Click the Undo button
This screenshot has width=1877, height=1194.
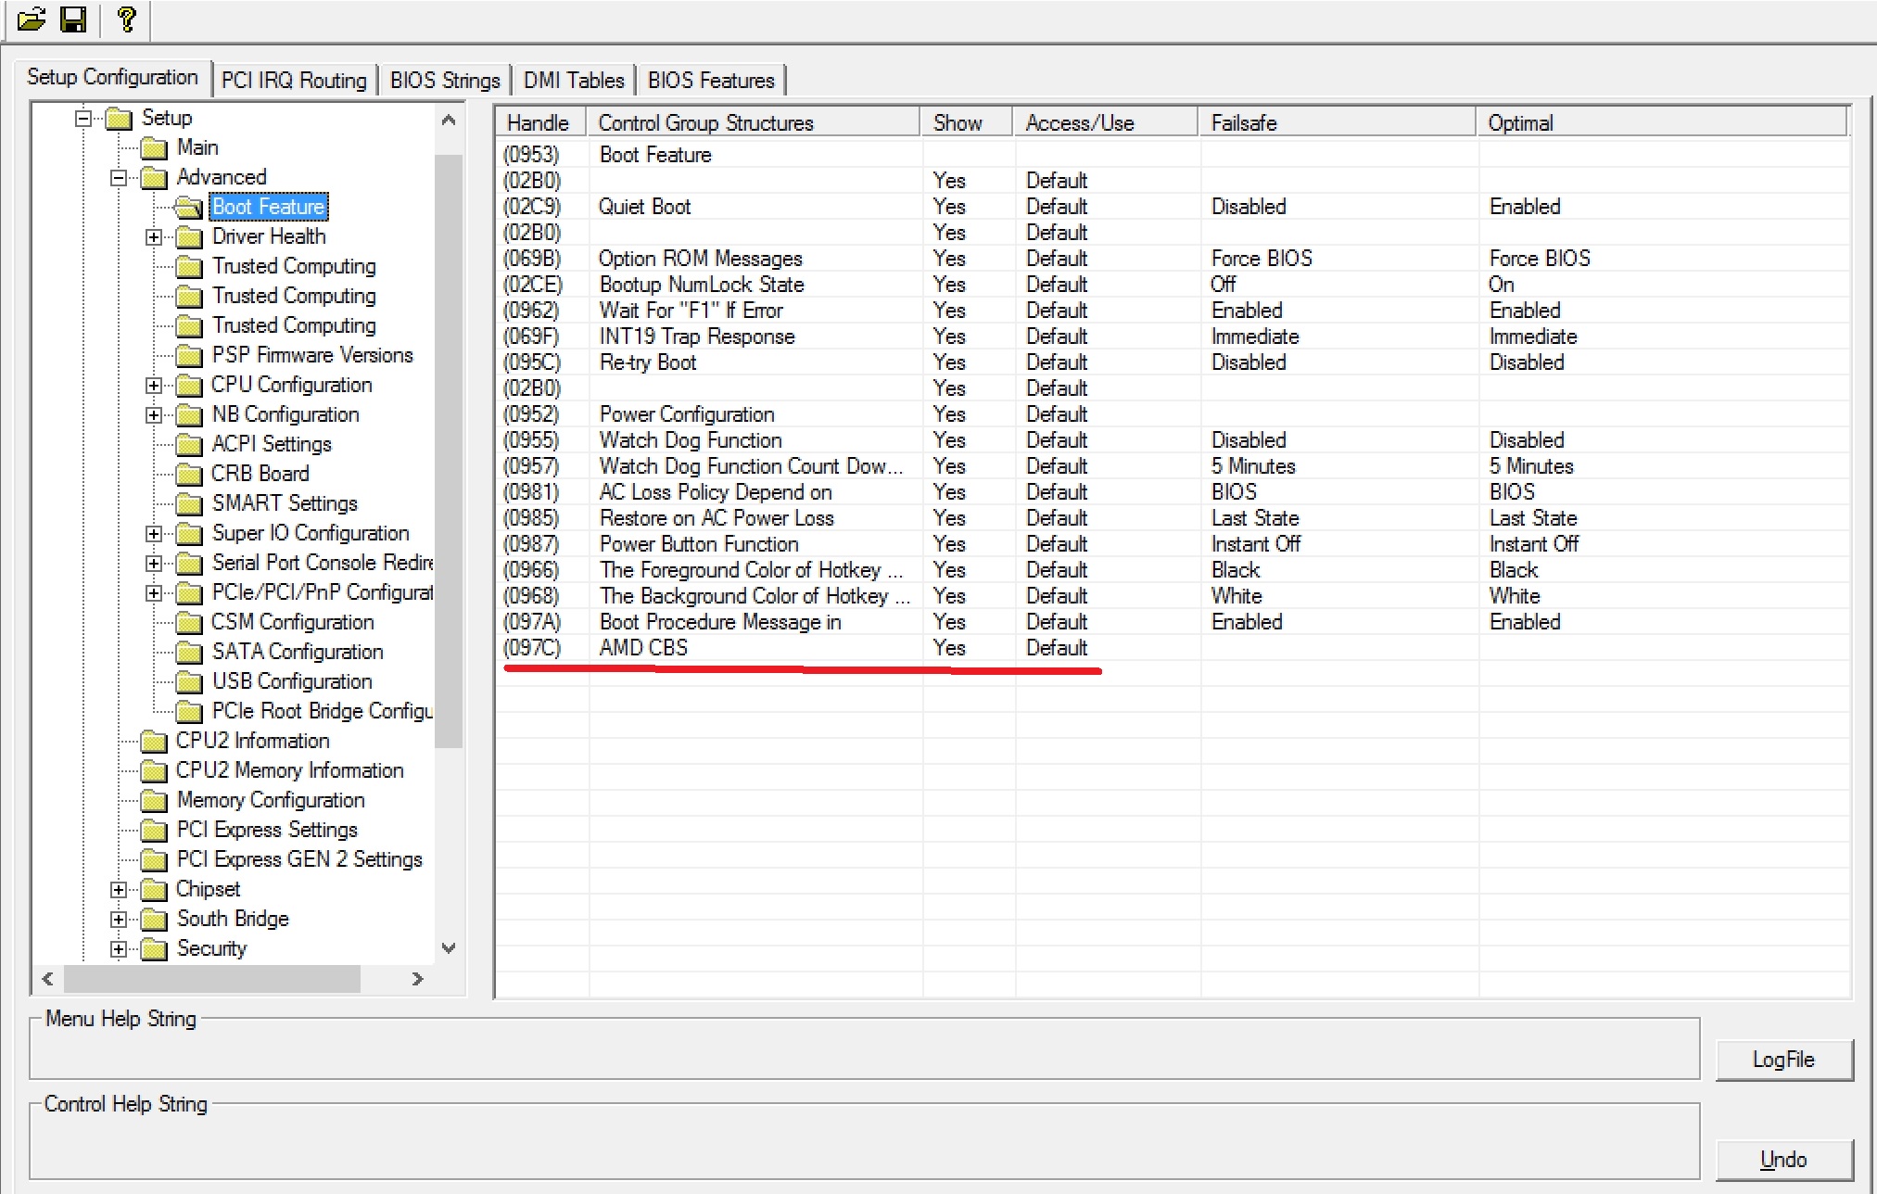point(1783,1159)
